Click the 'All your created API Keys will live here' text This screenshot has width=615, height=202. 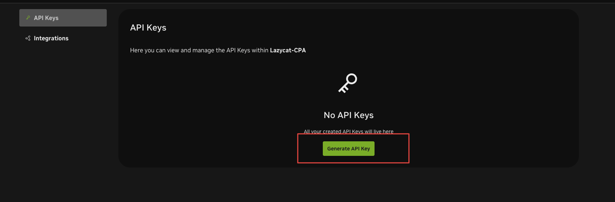pos(349,132)
